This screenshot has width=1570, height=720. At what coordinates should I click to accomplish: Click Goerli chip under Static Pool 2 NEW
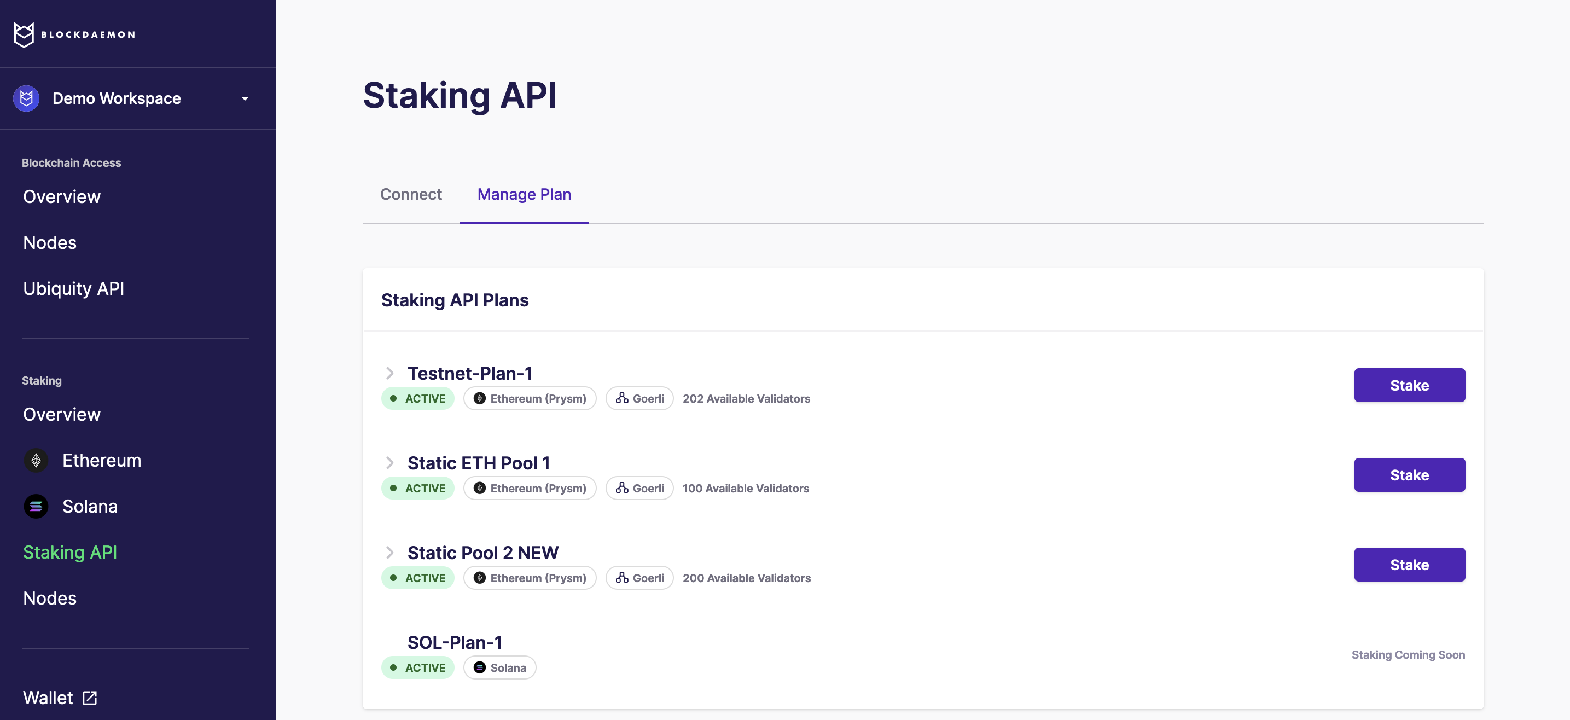(639, 577)
